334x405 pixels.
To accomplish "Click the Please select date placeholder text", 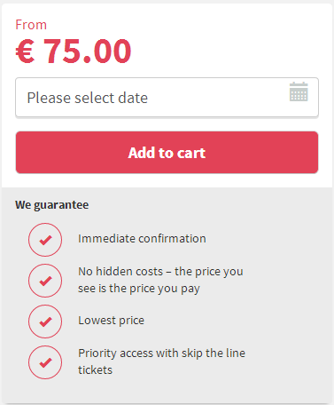I will pyautogui.click(x=88, y=98).
